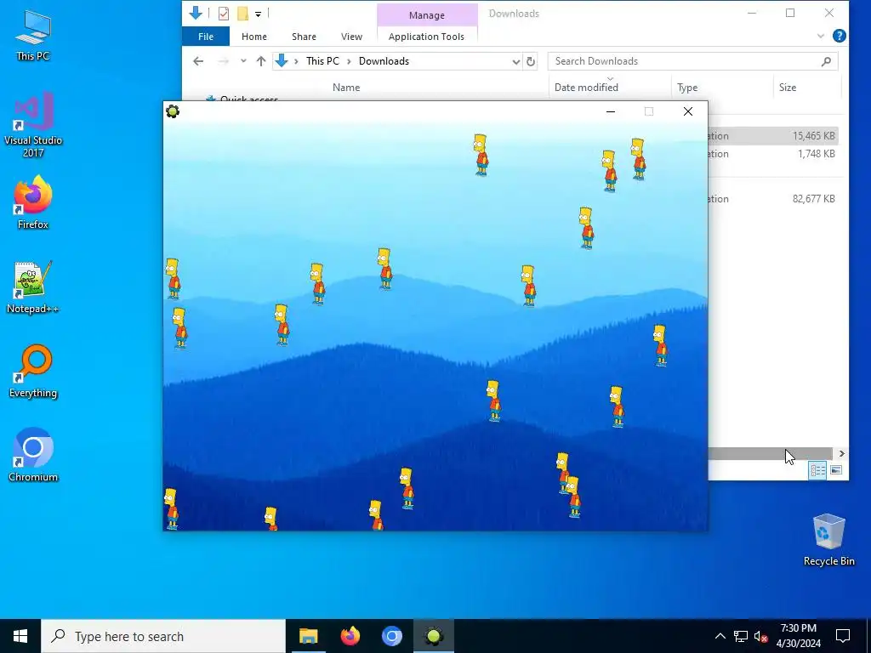Switch to the Share ribbon tab
The image size is (871, 653).
[304, 37]
